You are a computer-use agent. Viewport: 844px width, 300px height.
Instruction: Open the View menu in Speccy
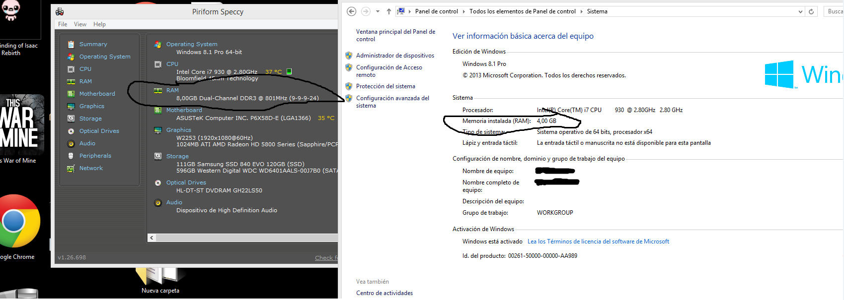80,24
